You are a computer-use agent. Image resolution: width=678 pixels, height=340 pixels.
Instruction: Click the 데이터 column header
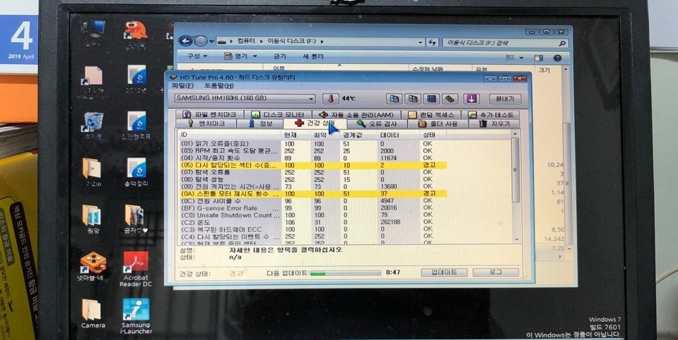tap(399, 135)
